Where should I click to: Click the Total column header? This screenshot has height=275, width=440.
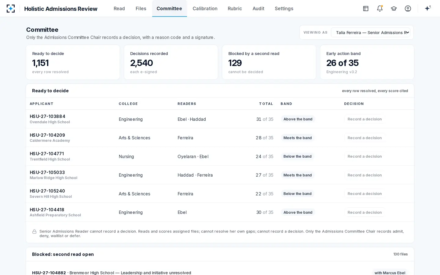pos(266,104)
